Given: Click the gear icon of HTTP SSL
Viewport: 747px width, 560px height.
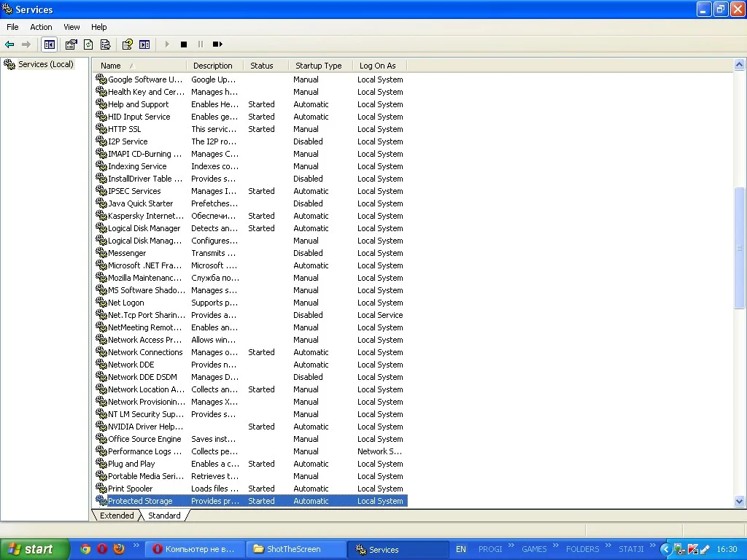Looking at the screenshot, I should (x=101, y=128).
